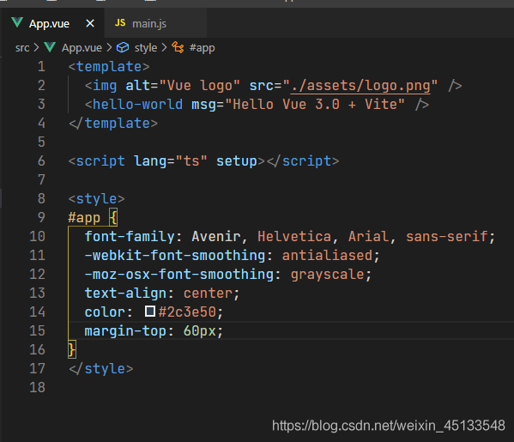Click the Avenir font value

[x=216, y=236]
